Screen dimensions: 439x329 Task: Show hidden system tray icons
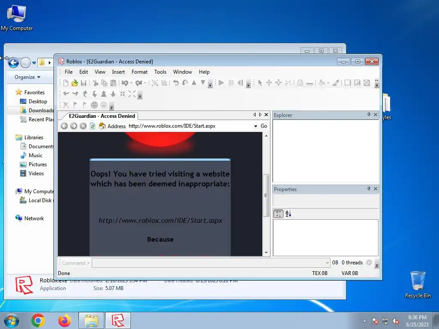pyautogui.click(x=364, y=321)
